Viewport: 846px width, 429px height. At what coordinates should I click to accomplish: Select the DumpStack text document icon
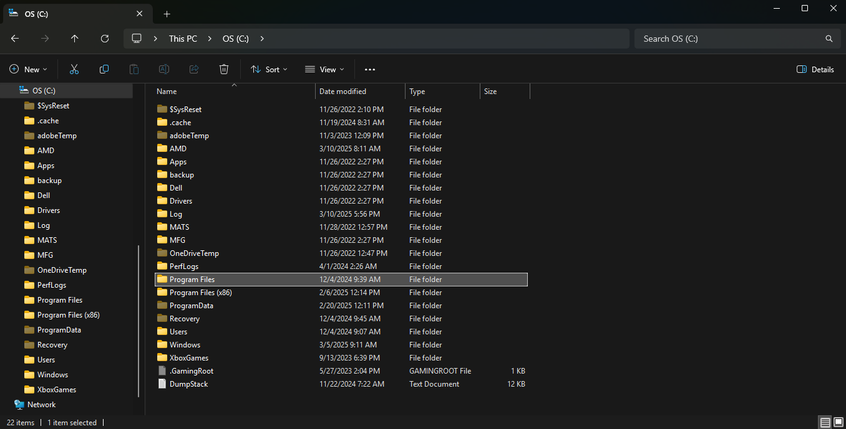pyautogui.click(x=162, y=384)
